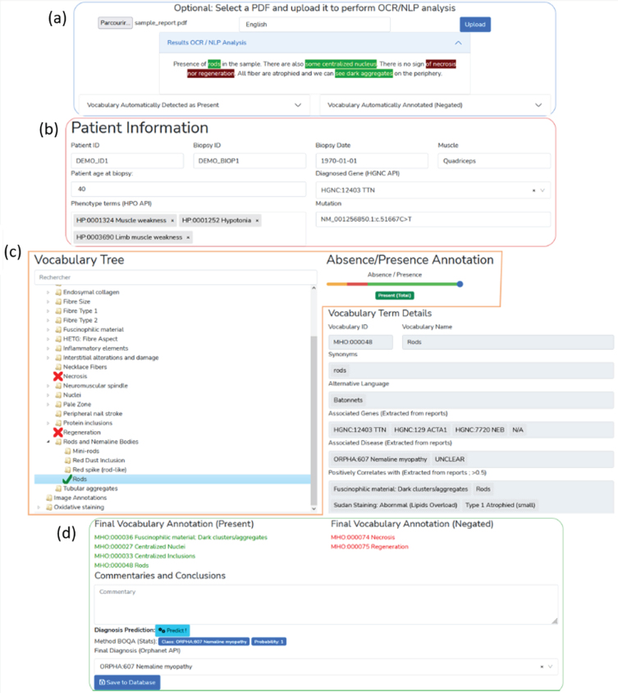Click the Muscle field Quadriceps
Screen dimensions: 618x693
494,161
